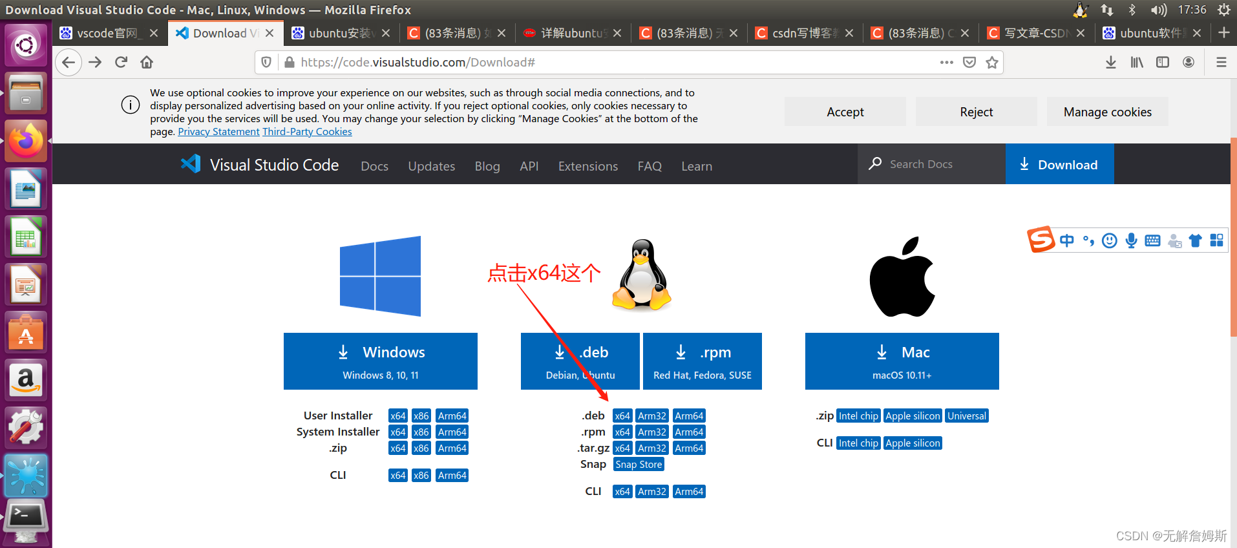The height and width of the screenshot is (548, 1237).
Task: Accept optional cookies
Action: 845,112
